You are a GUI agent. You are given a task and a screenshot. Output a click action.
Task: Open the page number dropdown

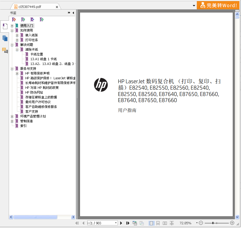click(x=116, y=223)
